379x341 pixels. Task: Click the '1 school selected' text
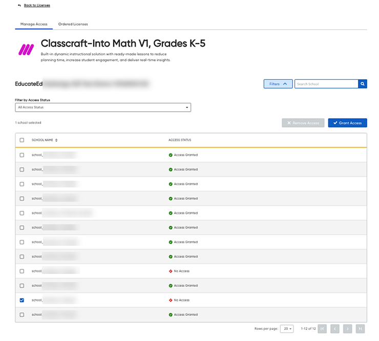(28, 123)
